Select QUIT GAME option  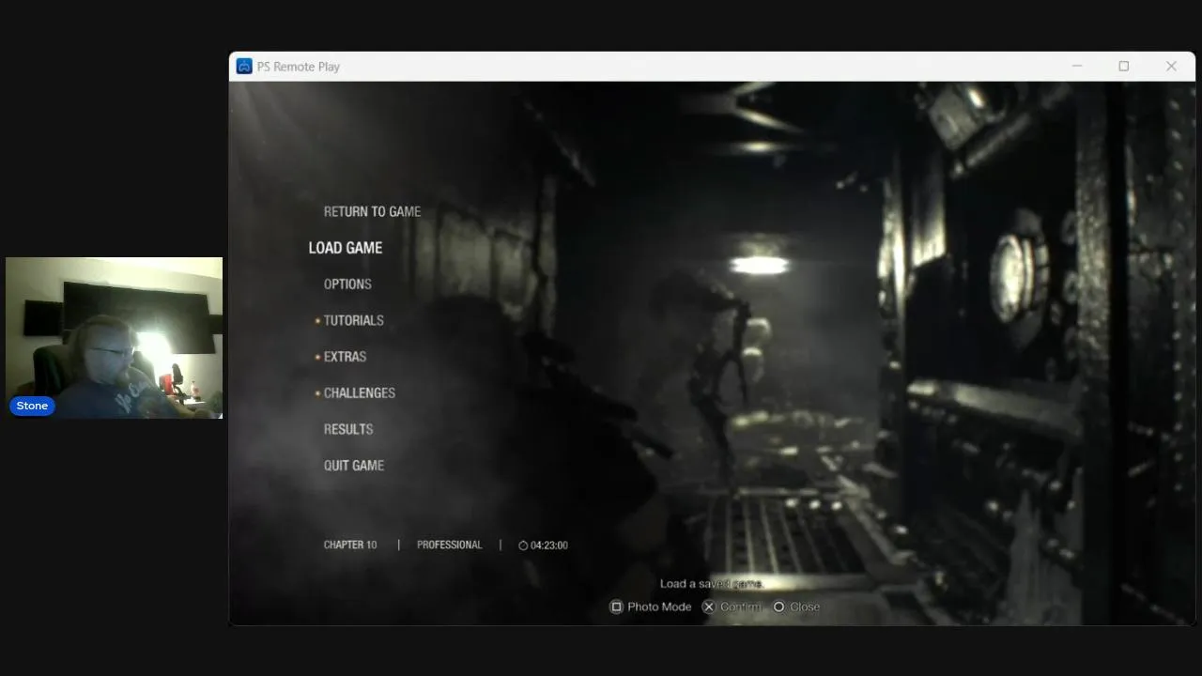tap(354, 466)
